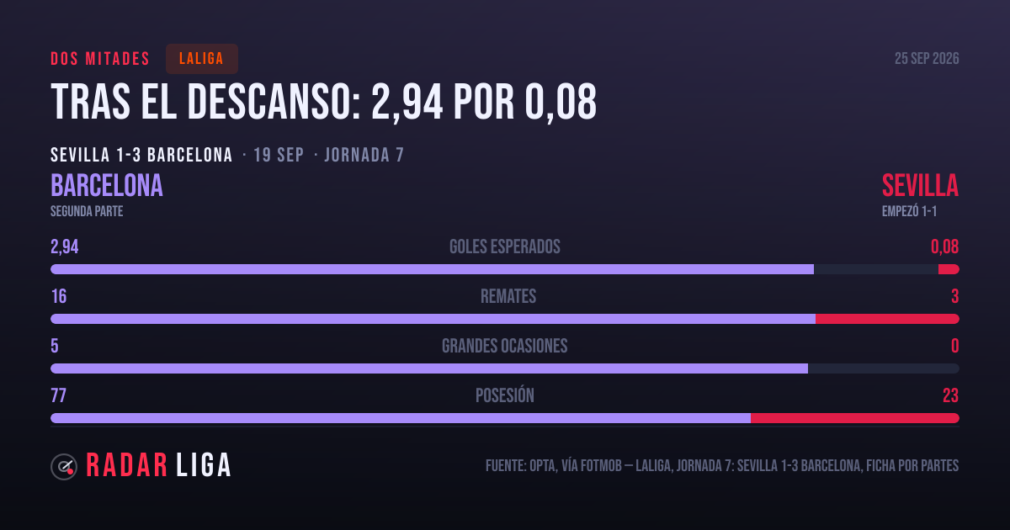
Task: Select the LALIGA tag badge
Action: 202,59
